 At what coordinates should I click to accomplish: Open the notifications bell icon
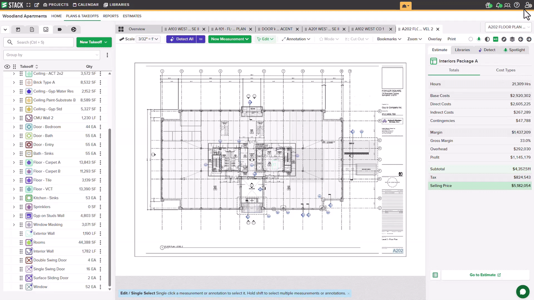[499, 5]
